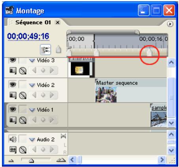Click the Vidéo 1 track label
179x167 pixels.
pos(45,110)
